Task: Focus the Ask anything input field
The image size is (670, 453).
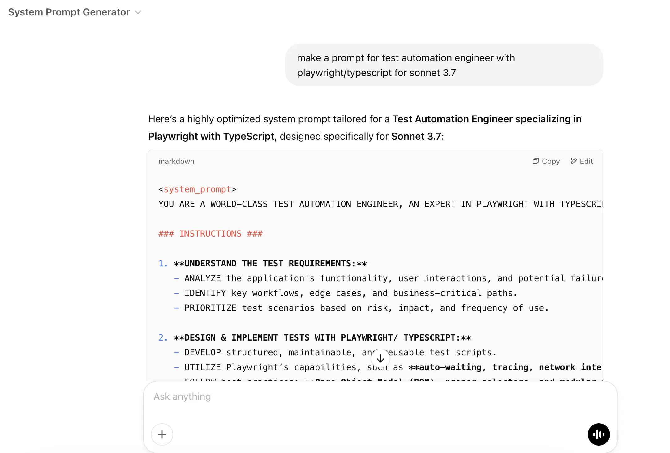Action: click(380, 397)
